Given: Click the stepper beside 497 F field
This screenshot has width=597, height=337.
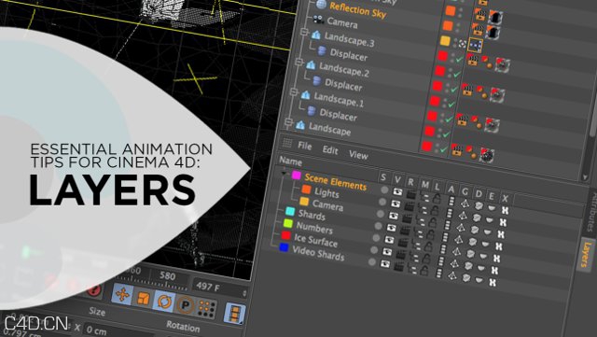Looking at the screenshot, I should [x=244, y=293].
